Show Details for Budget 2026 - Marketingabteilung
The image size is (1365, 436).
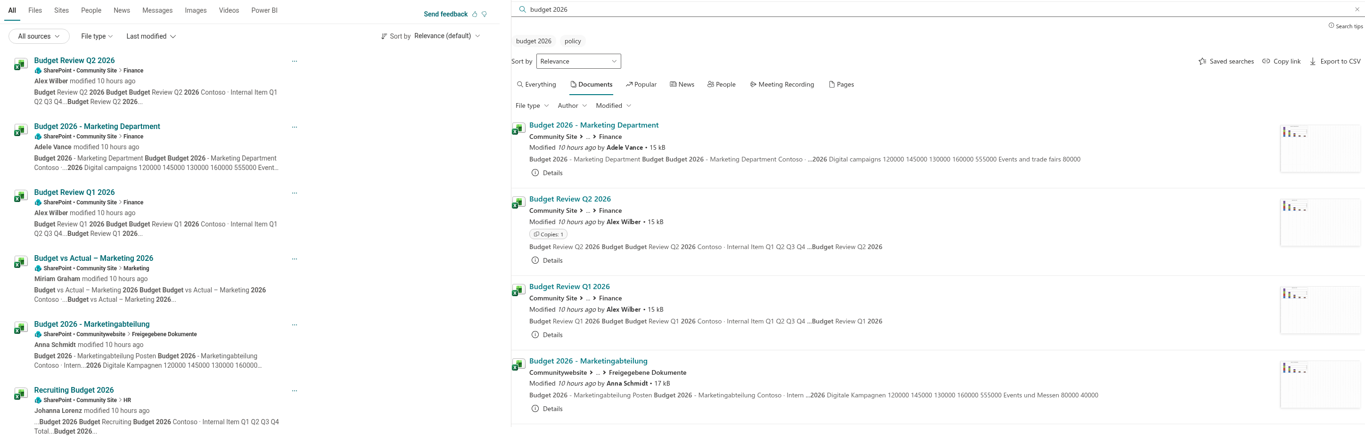click(547, 409)
